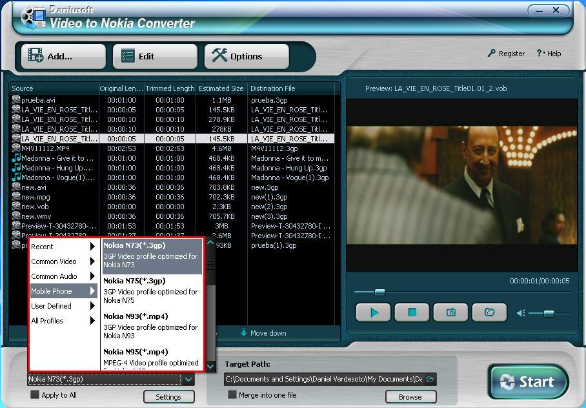
Task: Expand the Common Video submenu
Action: (63, 261)
